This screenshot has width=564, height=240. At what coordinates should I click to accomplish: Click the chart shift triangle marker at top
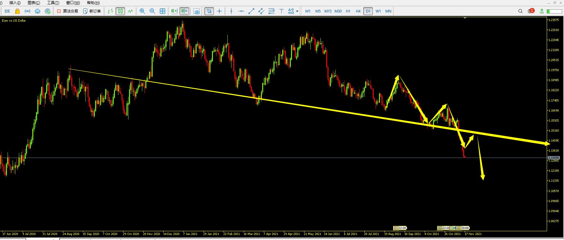[465, 18]
